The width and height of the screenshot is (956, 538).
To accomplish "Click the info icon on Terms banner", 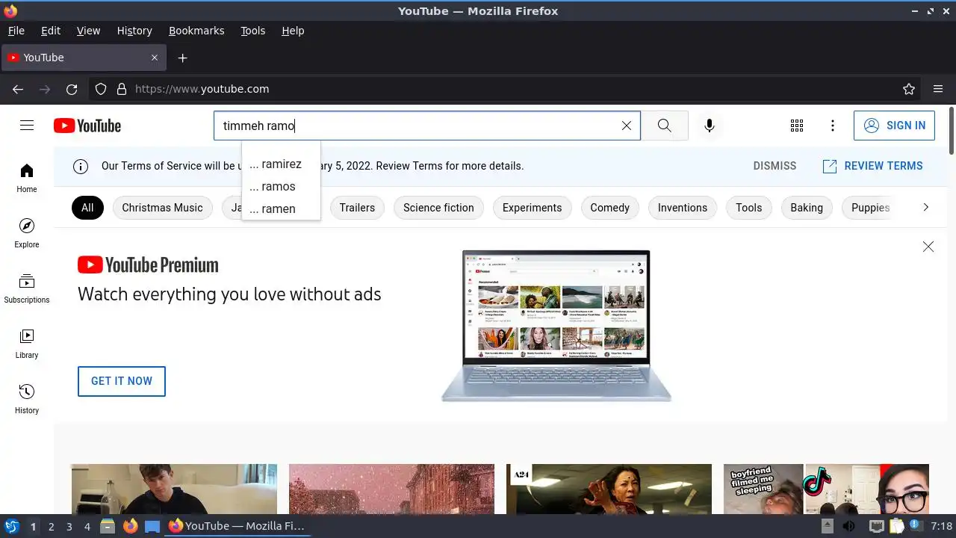I will click(x=81, y=166).
